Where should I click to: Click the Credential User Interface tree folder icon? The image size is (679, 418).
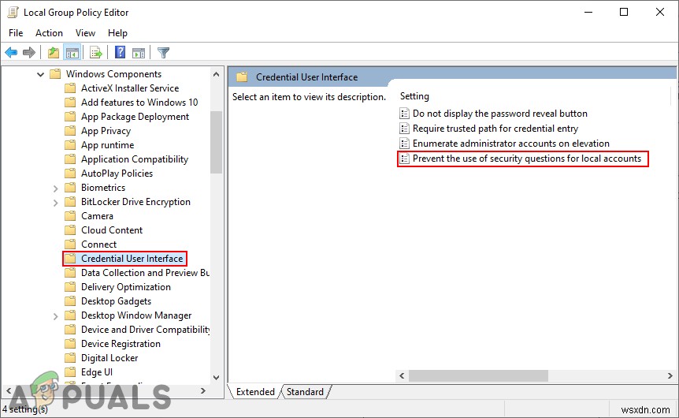(x=70, y=259)
